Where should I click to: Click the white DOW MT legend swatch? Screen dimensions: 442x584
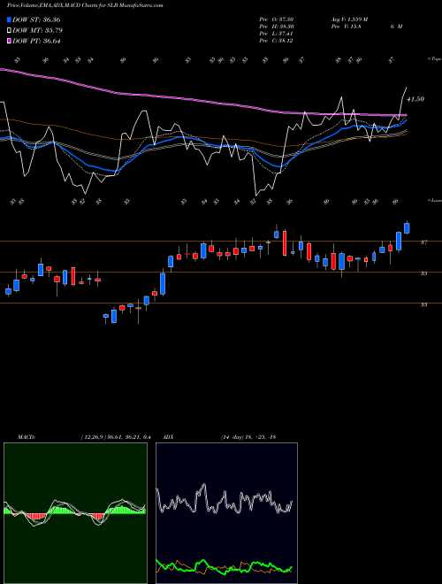[x=10, y=31]
